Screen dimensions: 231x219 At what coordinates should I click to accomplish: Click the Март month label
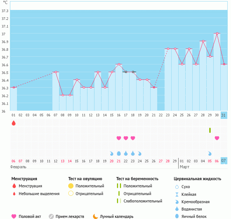tap(185, 167)
